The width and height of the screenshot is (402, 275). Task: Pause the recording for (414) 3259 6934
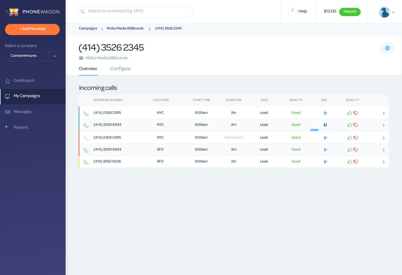click(325, 125)
